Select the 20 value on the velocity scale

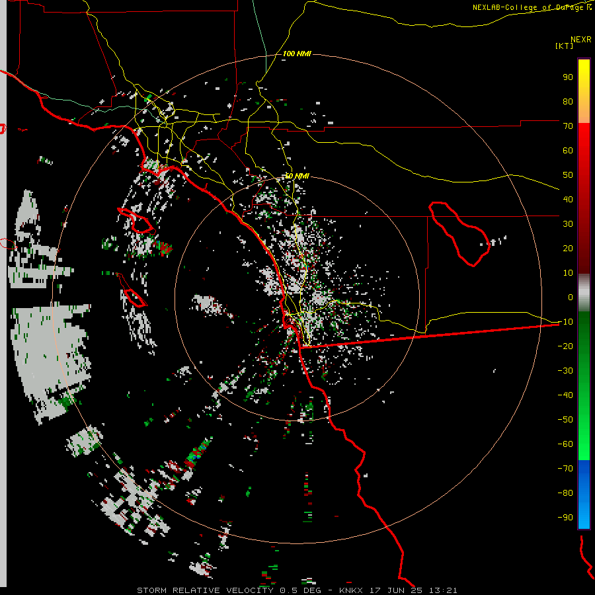[568, 249]
